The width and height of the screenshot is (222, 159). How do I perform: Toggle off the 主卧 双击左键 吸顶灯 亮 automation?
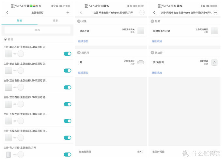pos(68,87)
